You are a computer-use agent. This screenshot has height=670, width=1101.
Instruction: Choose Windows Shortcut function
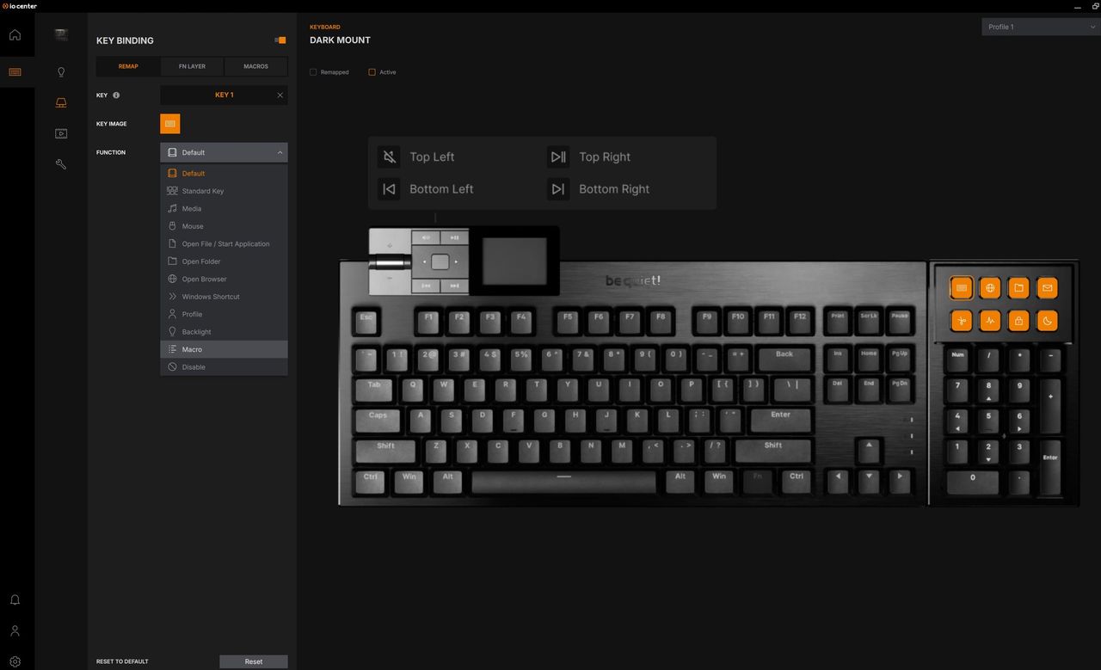[224, 297]
